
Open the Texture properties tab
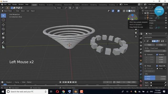click(141, 85)
